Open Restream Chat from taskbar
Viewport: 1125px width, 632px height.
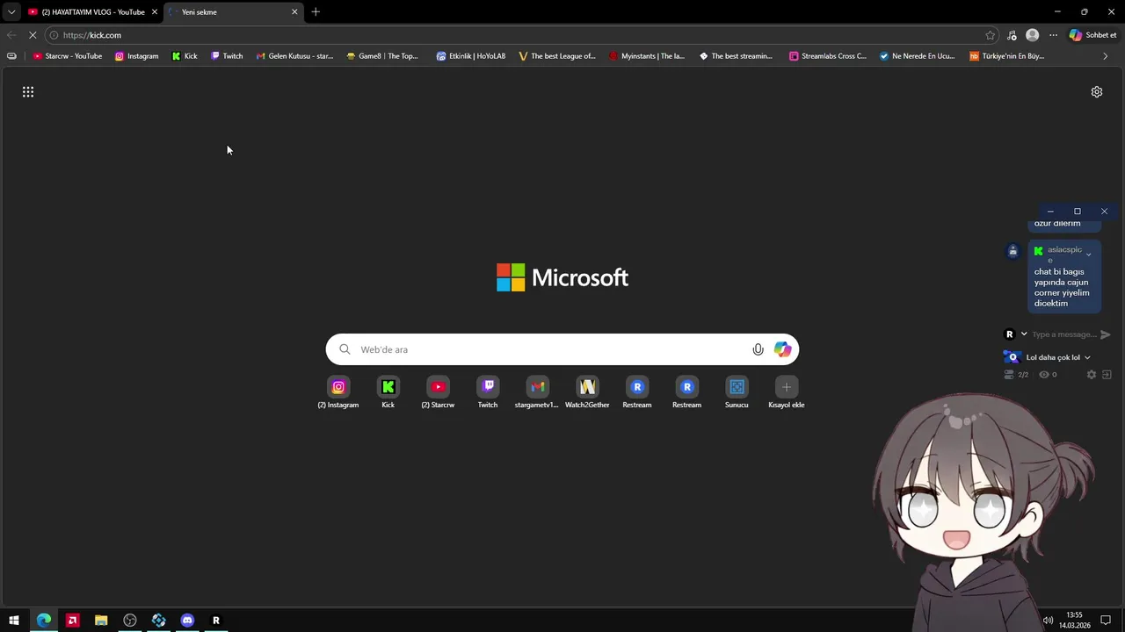pos(215,621)
